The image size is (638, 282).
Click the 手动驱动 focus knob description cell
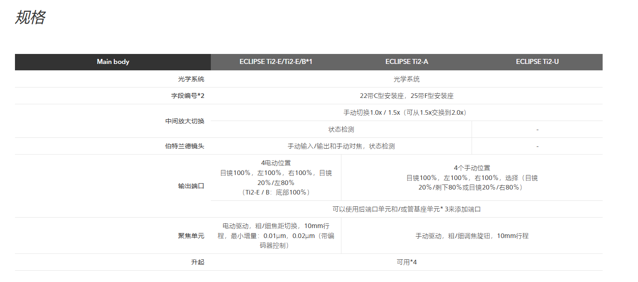coord(472,236)
